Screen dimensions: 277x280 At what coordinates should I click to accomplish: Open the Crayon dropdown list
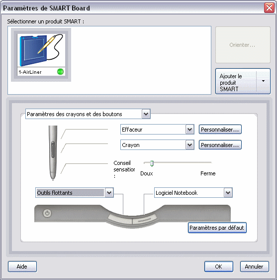[189, 145]
